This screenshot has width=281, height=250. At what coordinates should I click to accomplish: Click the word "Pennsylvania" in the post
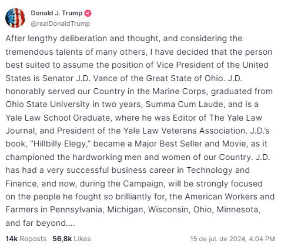point(76,209)
